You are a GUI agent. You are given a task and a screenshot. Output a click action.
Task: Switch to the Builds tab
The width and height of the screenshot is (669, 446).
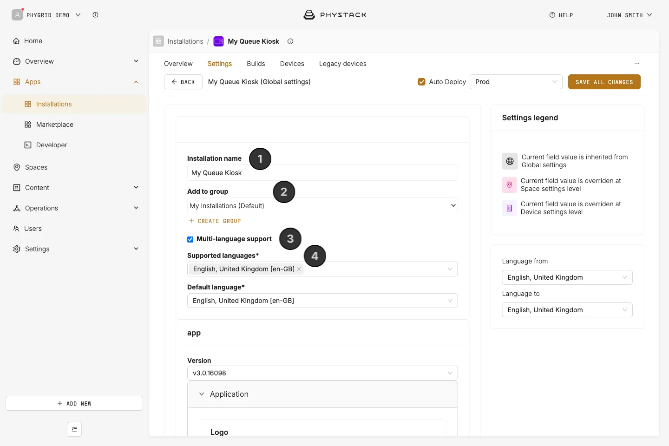point(256,64)
